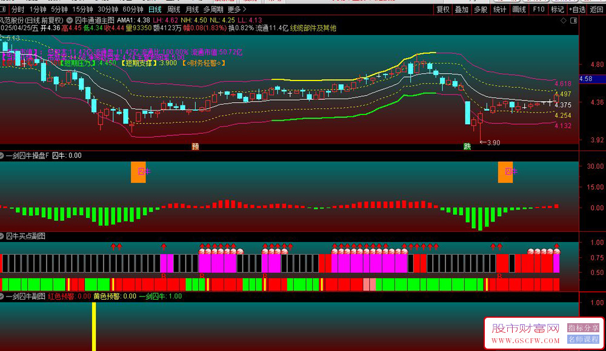Toggle the side panel icon on main chart header
Image resolution: width=606 pixels, height=351 pixels.
[x=573, y=21]
